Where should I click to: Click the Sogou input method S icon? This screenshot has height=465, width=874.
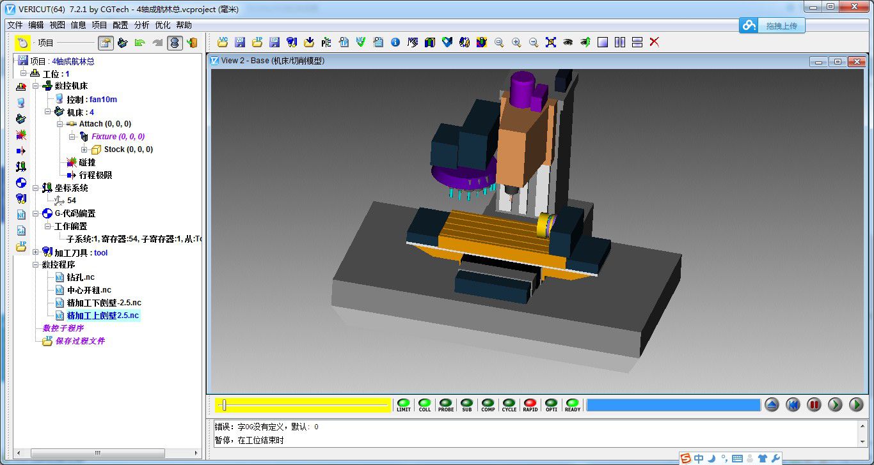click(686, 458)
